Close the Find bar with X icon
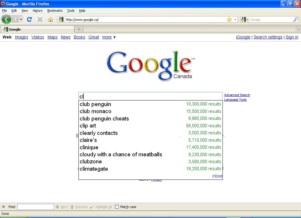Image resolution: width=301 pixels, height=218 pixels. pos(4,207)
